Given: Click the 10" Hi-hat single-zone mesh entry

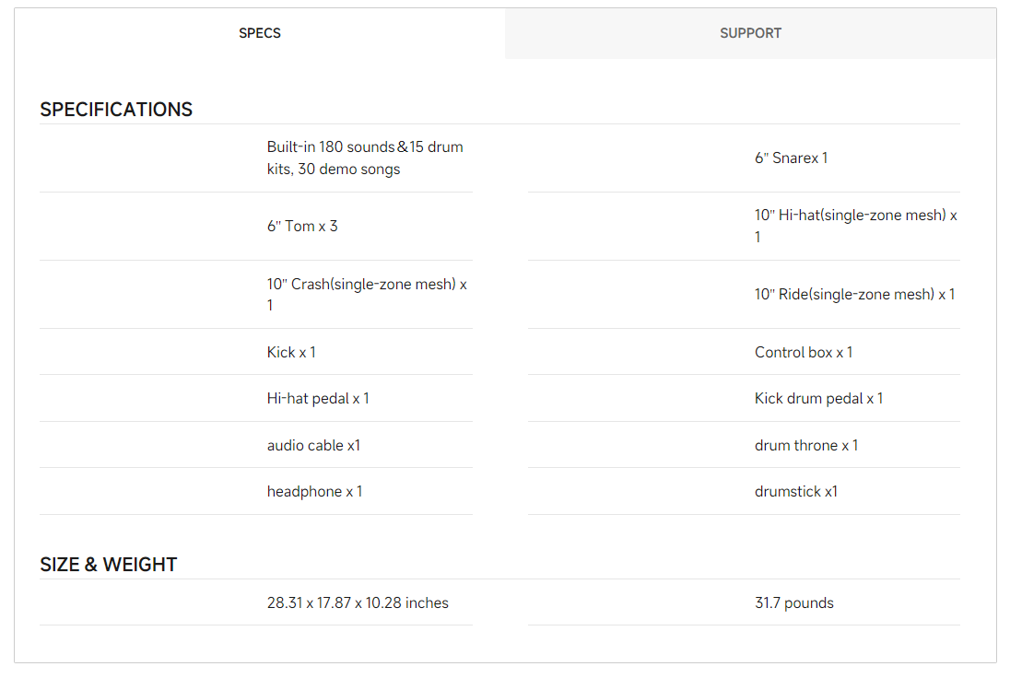Looking at the screenshot, I should (x=855, y=227).
